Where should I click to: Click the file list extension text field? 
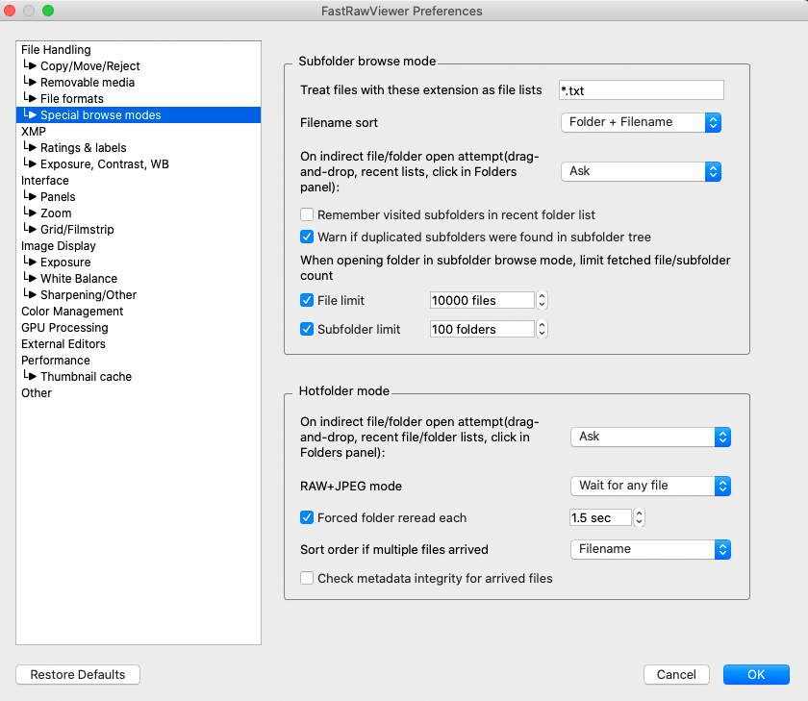[641, 90]
